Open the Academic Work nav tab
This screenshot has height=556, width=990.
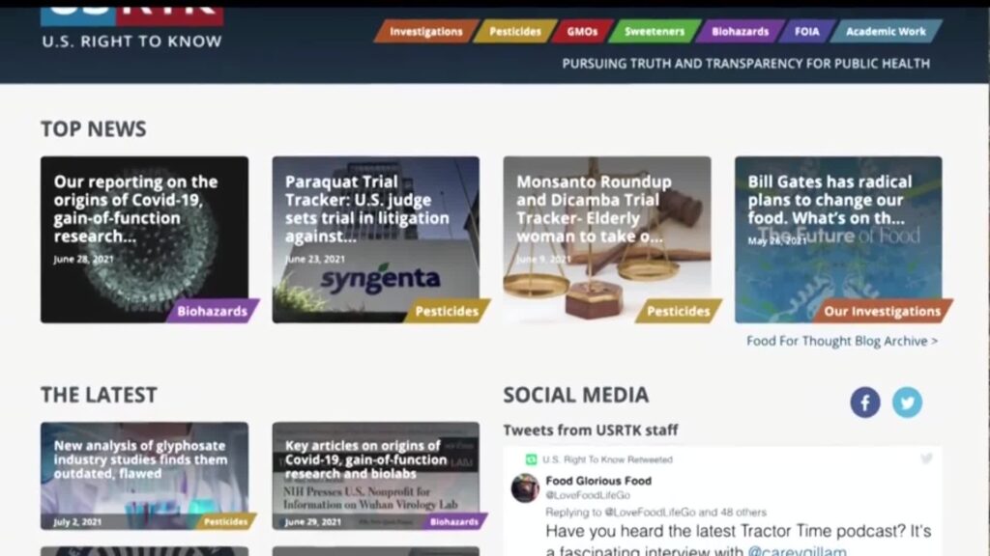tap(886, 32)
